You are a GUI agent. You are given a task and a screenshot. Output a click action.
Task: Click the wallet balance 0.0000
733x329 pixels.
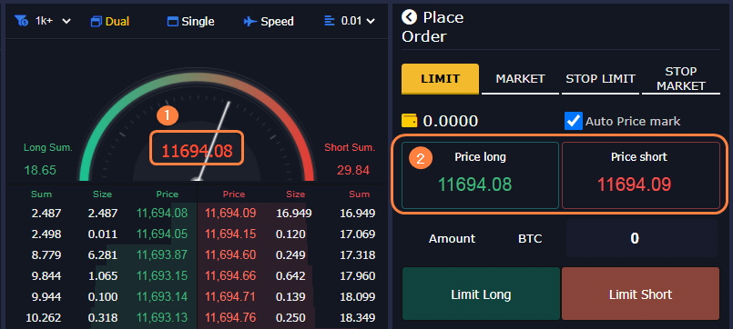pos(451,122)
